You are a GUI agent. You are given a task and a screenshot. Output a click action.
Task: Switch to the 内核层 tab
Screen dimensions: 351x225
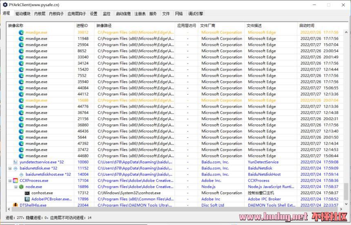40,13
